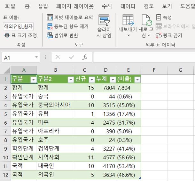Image resolution: width=195 pixels, height=181 pixels.
Task: Expand the 신규 column filter arrow
Action: (x=92, y=80)
